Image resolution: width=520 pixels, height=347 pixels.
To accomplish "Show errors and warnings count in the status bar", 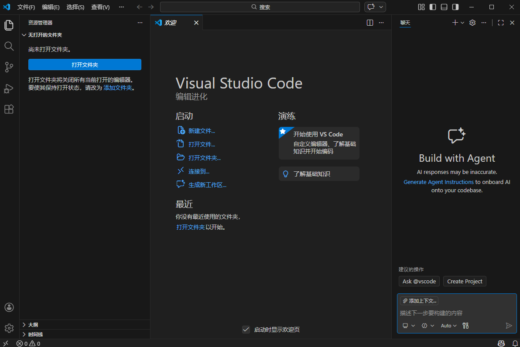I will coord(28,344).
